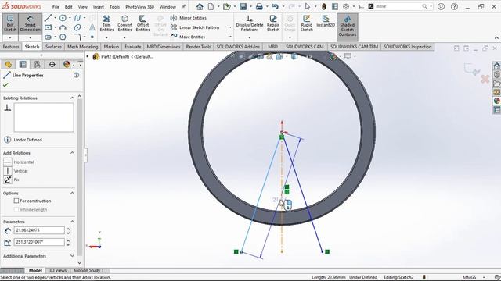Image resolution: width=501 pixels, height=281 pixels.
Task: Click the Undo icon
Action: click(x=275, y=6)
